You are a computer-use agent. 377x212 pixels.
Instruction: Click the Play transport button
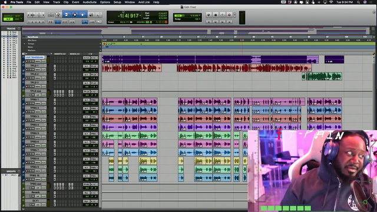pyautogui.click(x=223, y=15)
